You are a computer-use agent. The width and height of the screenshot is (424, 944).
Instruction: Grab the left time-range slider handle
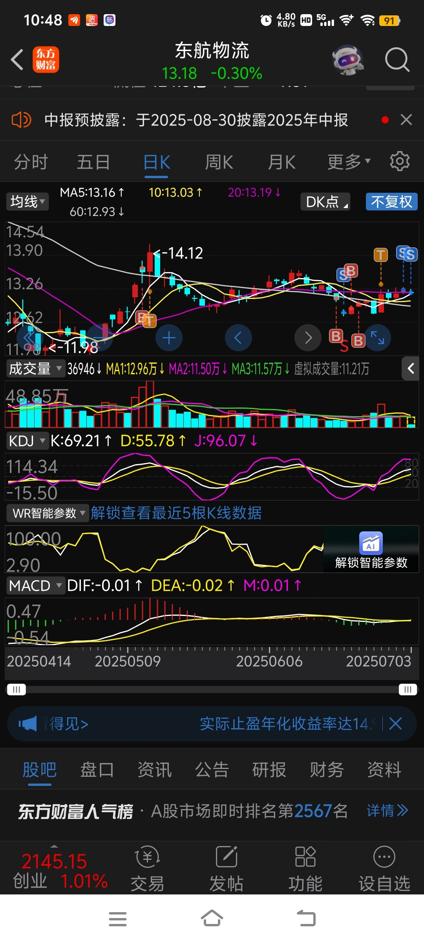(x=16, y=690)
